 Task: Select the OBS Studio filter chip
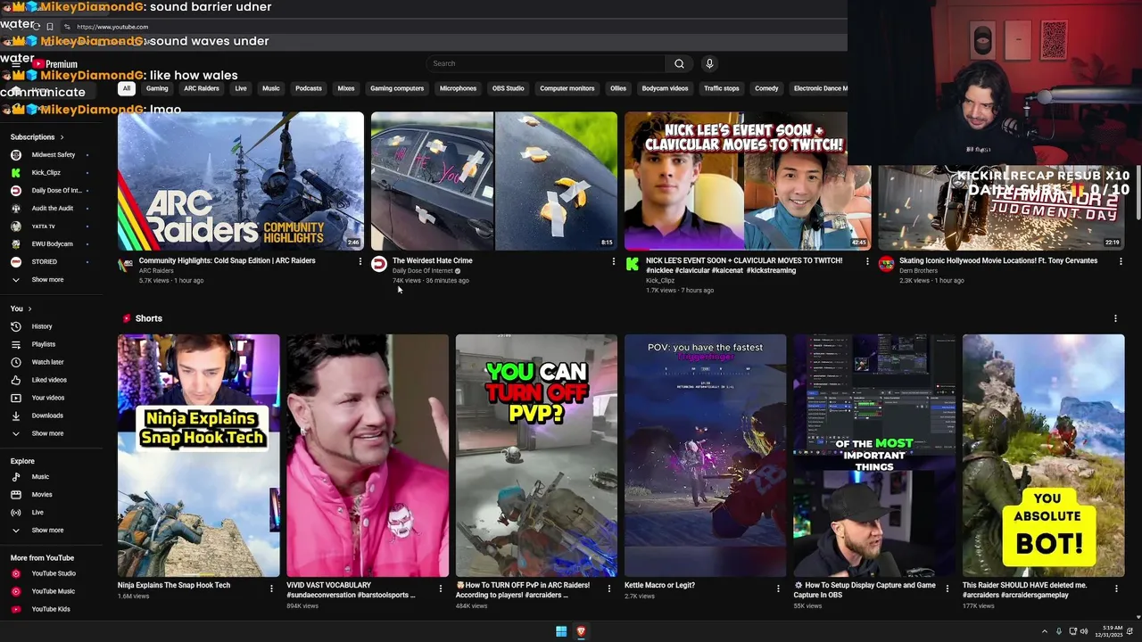coord(509,88)
